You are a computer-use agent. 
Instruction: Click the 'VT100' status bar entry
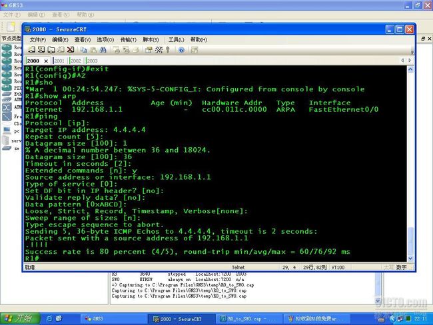pyautogui.click(x=338, y=267)
